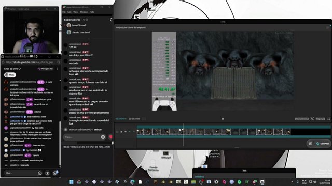Expand the 'Chat ao vivo' dropdown
This screenshot has height=186, width=332.
(12, 69)
